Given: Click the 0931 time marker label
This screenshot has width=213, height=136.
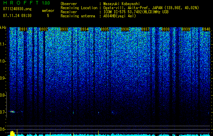Looking at the screenshot, I should [x=23, y=29].
